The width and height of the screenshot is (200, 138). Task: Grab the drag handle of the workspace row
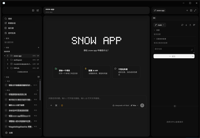(x=8, y=60)
